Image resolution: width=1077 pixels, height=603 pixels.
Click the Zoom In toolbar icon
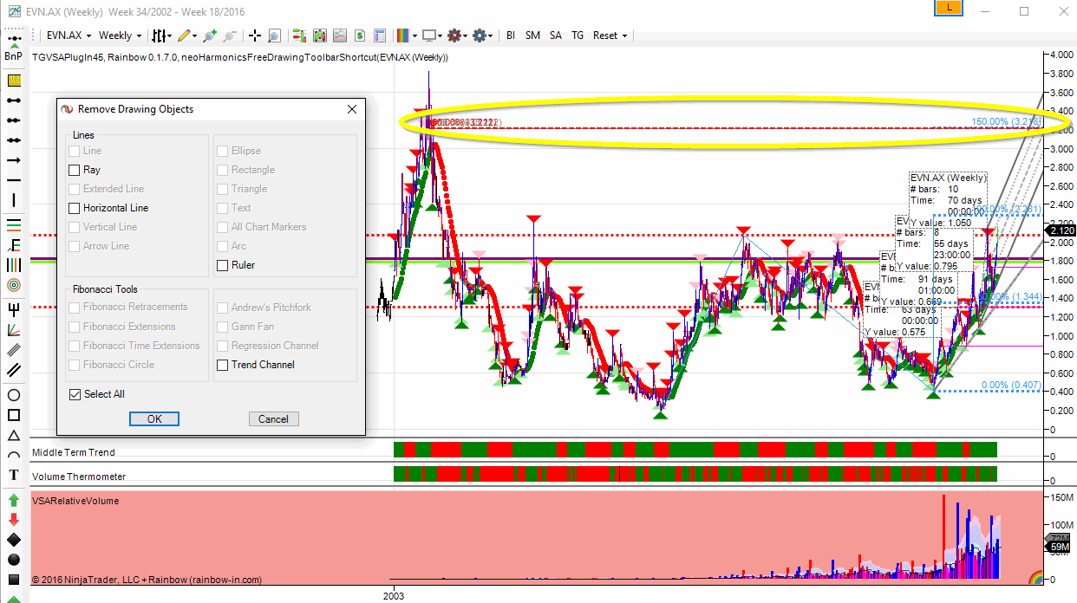click(209, 36)
